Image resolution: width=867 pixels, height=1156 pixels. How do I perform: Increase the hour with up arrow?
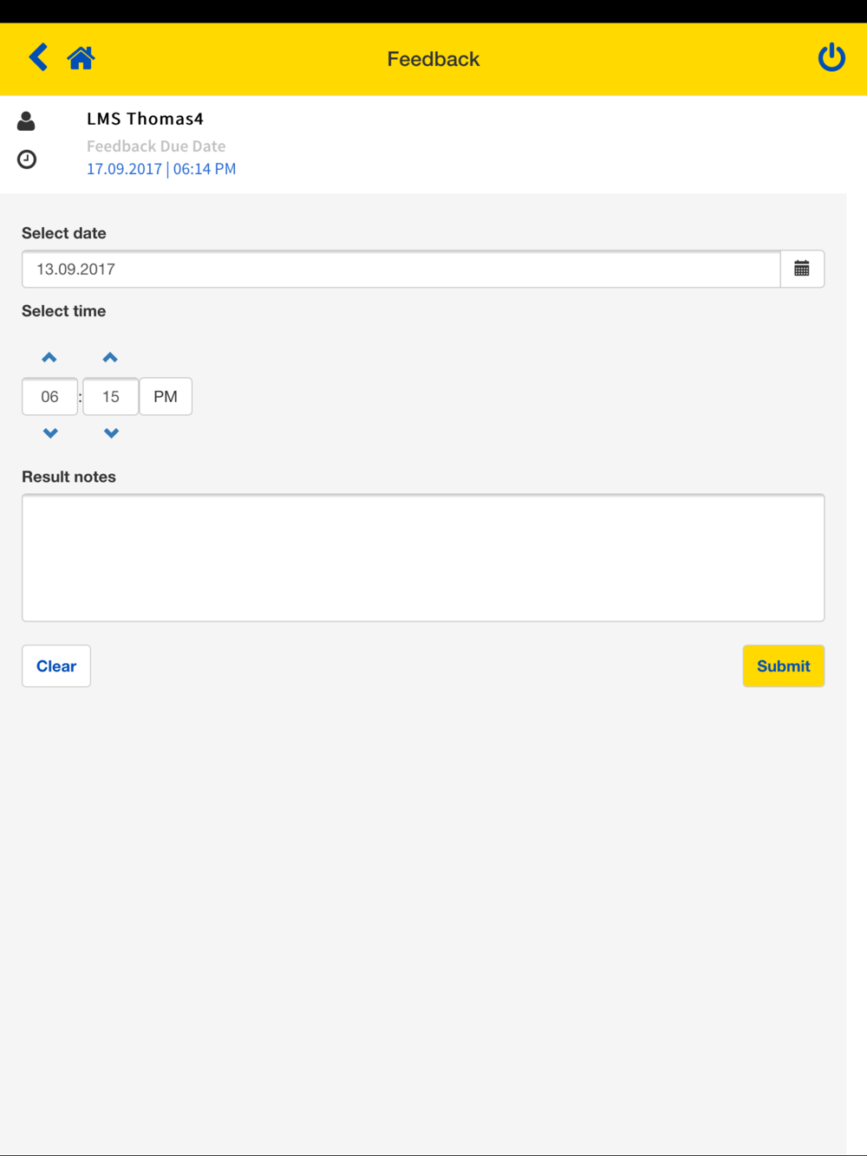point(49,357)
